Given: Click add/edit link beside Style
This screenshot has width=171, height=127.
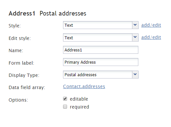Looking at the screenshot, I should pyautogui.click(x=151, y=25).
